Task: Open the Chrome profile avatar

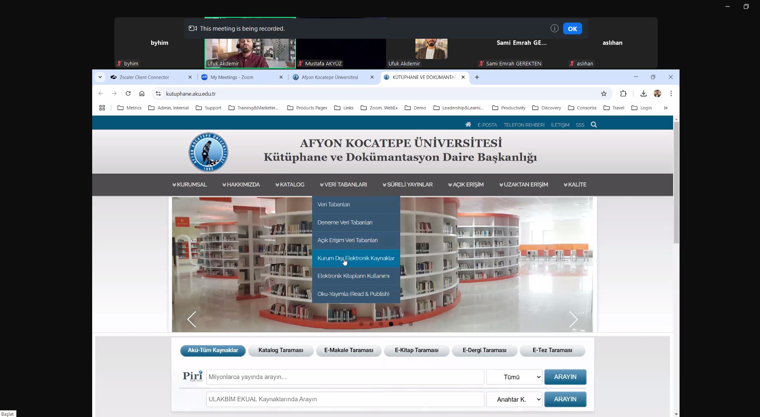Action: 657,94
